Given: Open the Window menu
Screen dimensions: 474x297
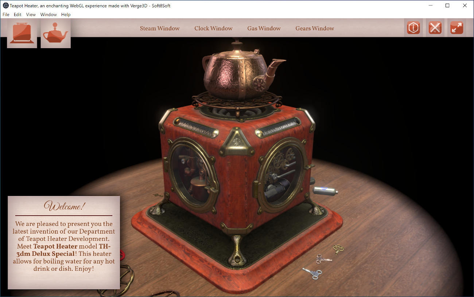Looking at the screenshot, I should click(x=48, y=15).
